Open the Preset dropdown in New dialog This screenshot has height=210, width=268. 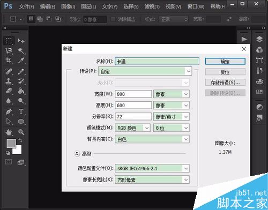(x=145, y=71)
